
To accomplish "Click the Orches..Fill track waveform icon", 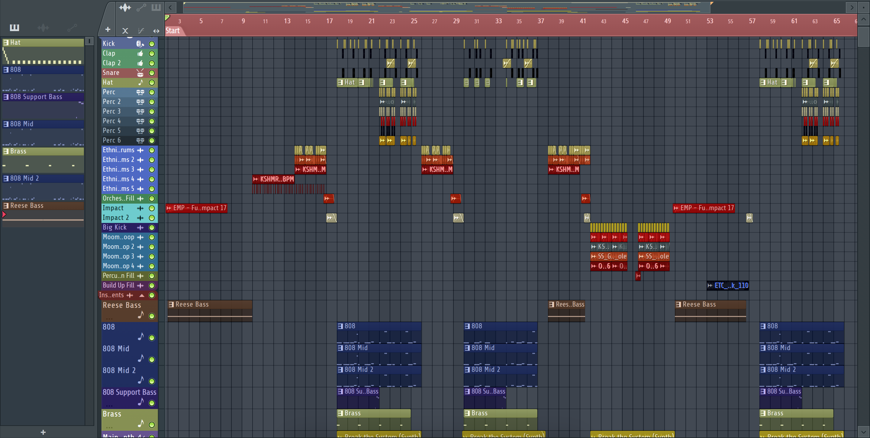I will (140, 198).
